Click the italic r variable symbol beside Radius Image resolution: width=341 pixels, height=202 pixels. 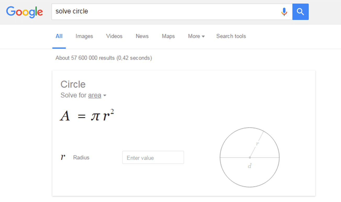[x=63, y=157]
